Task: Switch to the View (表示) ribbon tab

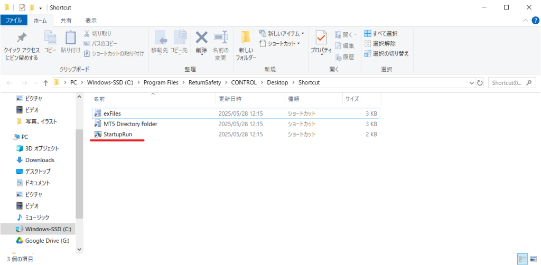Action: tap(91, 21)
